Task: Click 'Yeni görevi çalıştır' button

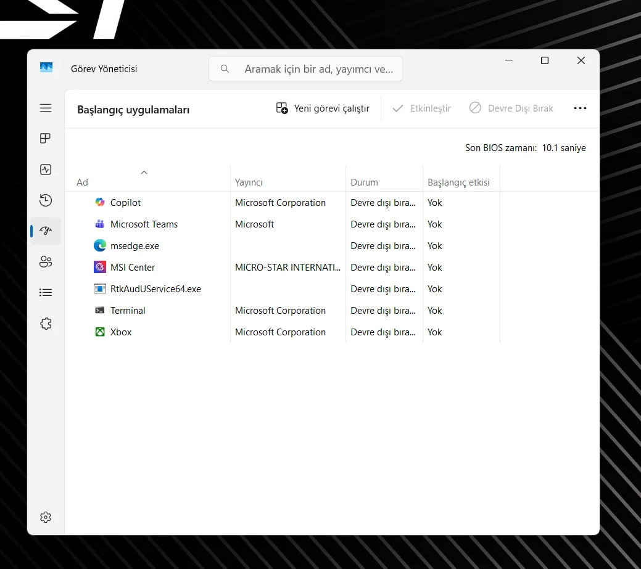Action: tap(323, 108)
